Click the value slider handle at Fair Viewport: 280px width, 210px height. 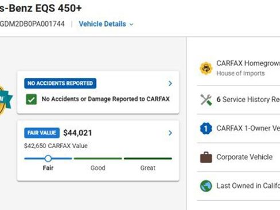tap(48, 158)
